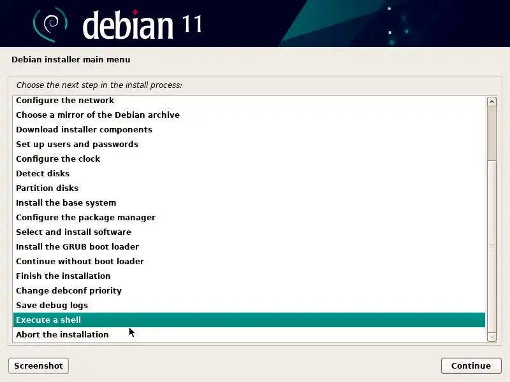The height and width of the screenshot is (382, 510).
Task: Click the Screenshot button
Action: point(38,365)
